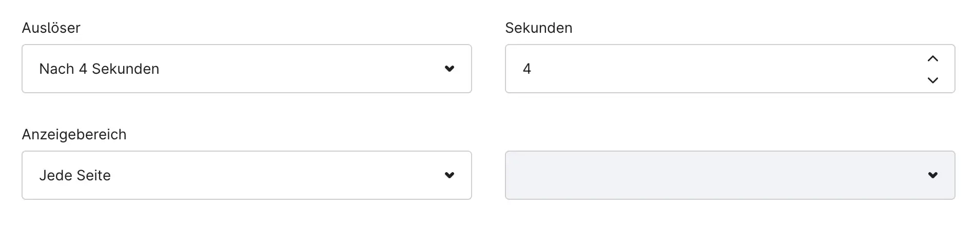Click the Anzeigebereich field label
This screenshot has height=251, width=975.
pos(74,134)
